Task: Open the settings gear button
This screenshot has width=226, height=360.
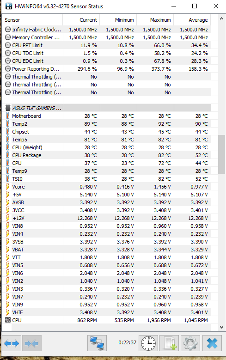Action: click(190, 343)
